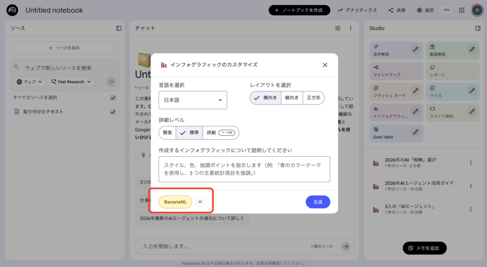Click the NotebookLM logo icon
Viewport: 487px width, 267px height.
pyautogui.click(x=12, y=10)
